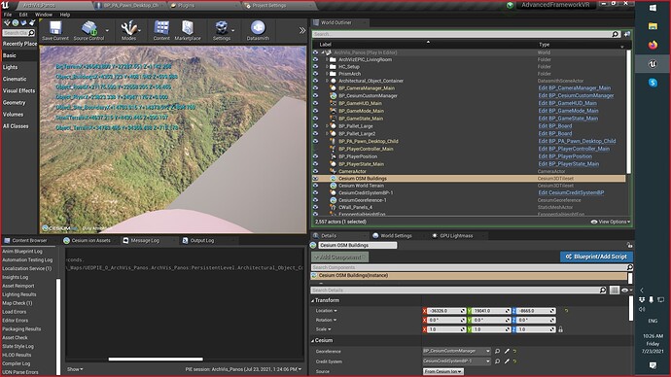Screen dimensions: 671x377
Task: Open the Content browser toolbar icon
Action: tap(161, 30)
